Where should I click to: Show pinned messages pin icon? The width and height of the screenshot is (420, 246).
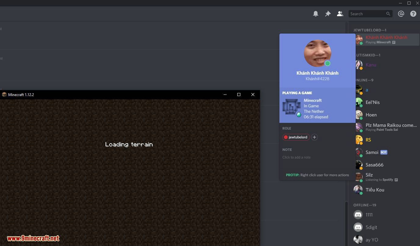tap(328, 14)
